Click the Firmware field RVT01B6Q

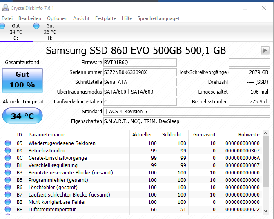(140, 63)
